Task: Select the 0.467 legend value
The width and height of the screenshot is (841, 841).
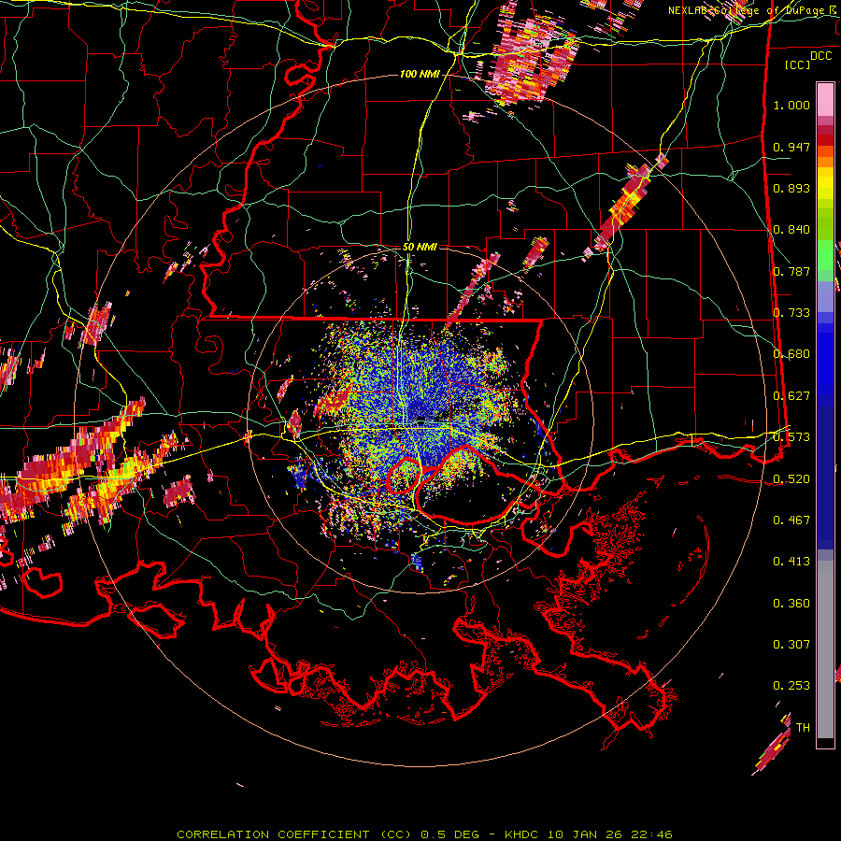Action: click(x=791, y=520)
